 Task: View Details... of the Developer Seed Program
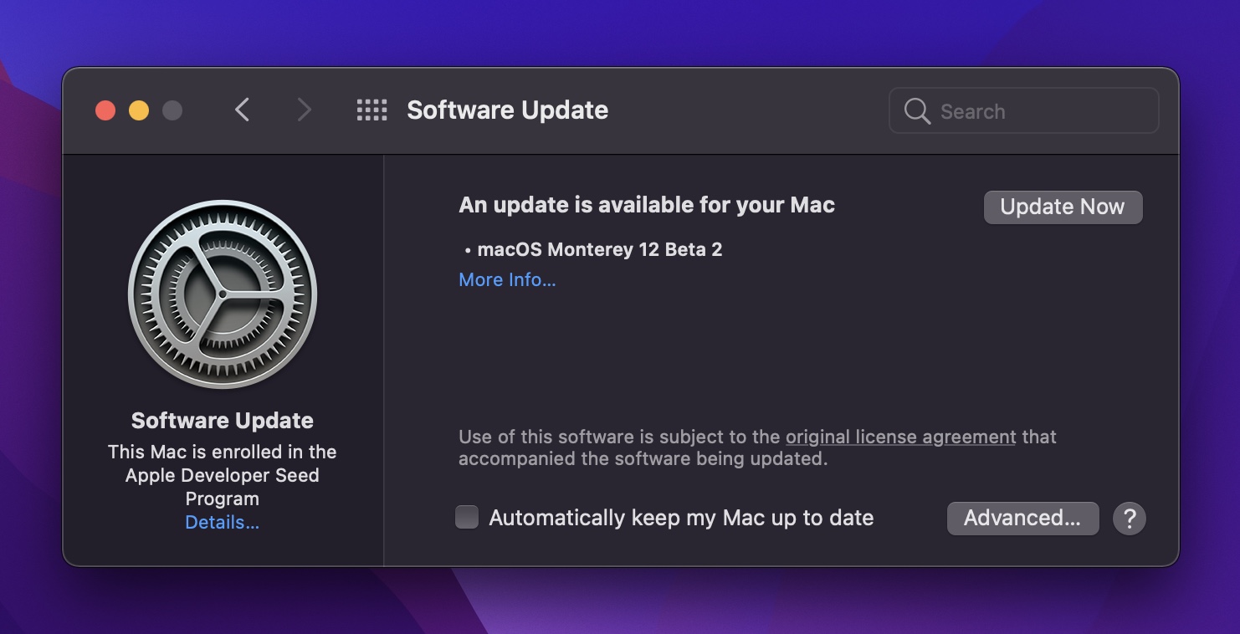223,523
